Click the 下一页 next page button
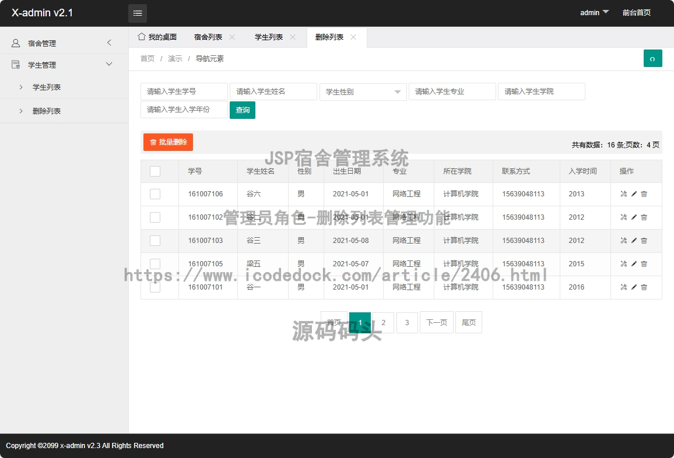The image size is (674, 458). coord(436,322)
